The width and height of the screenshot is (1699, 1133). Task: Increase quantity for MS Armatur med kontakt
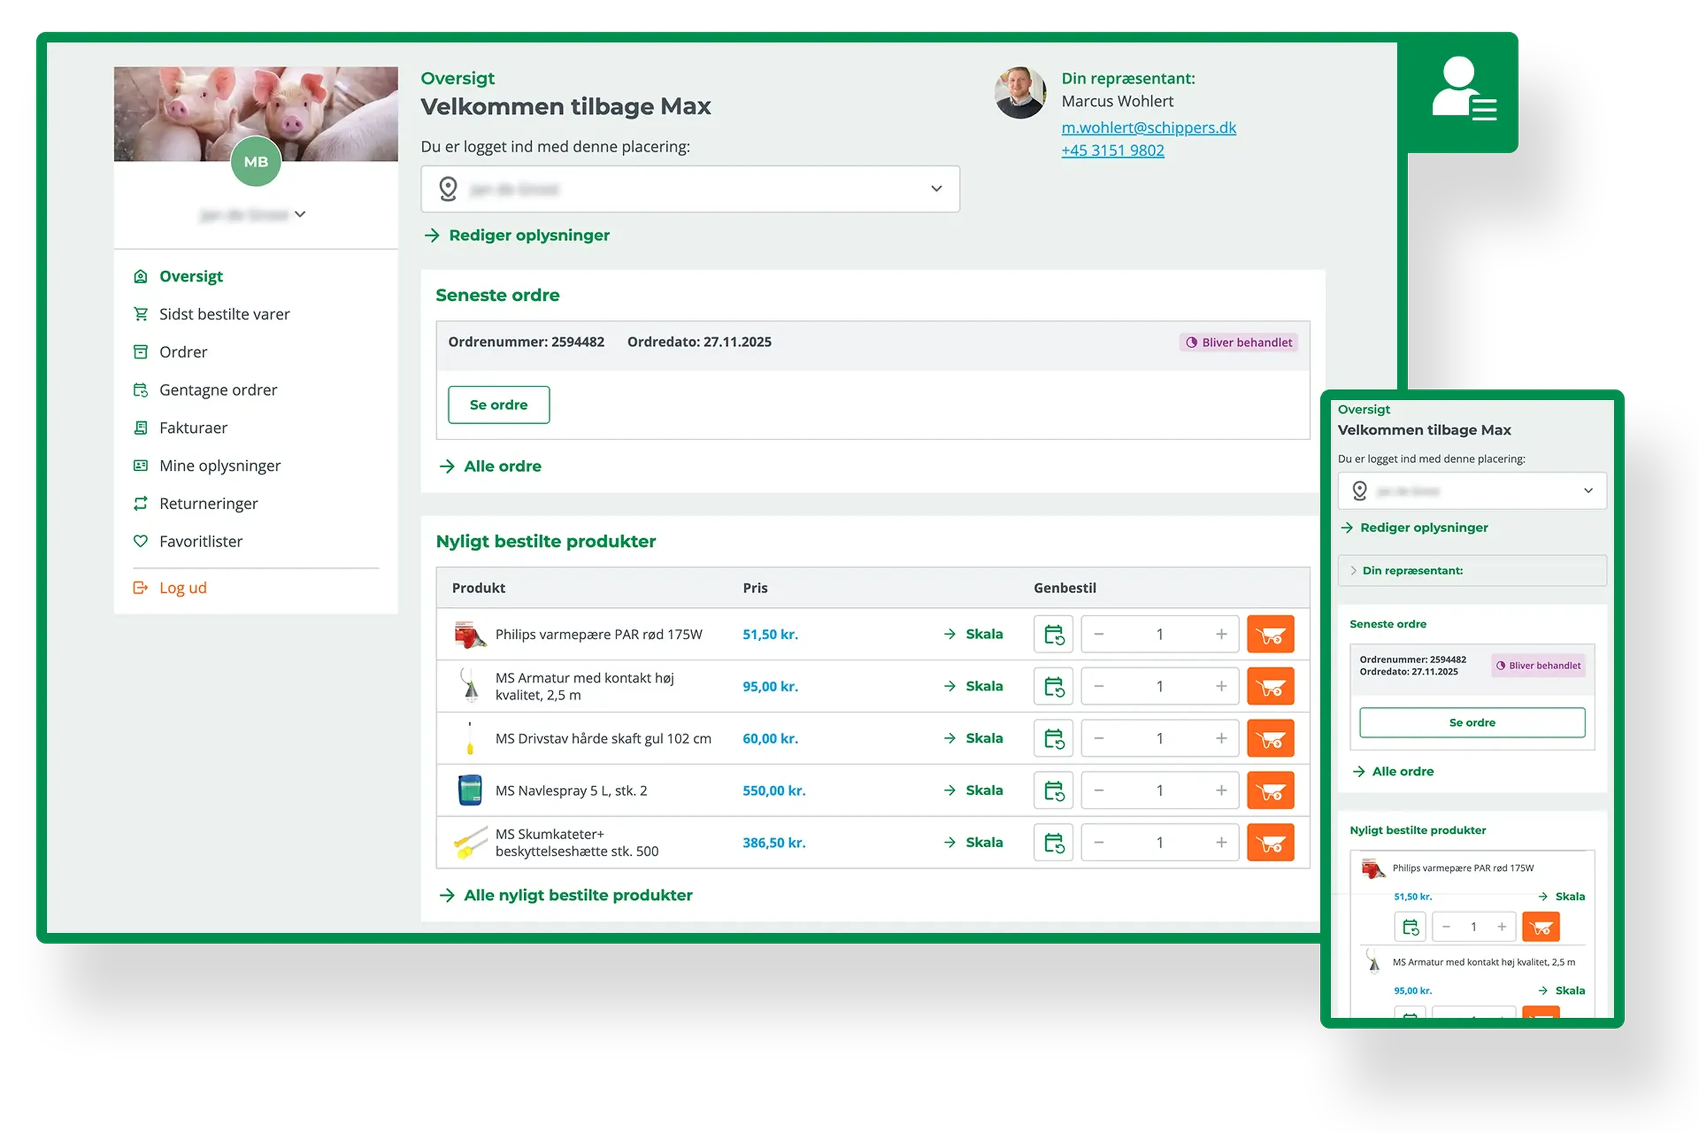click(x=1221, y=686)
